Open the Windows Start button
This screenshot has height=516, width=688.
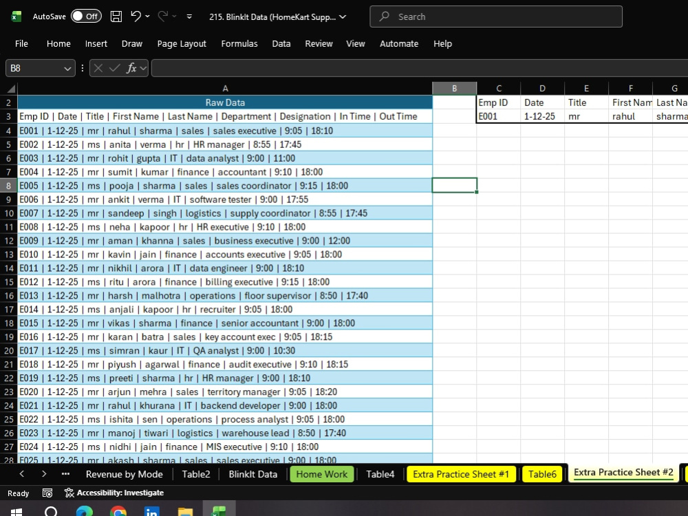click(17, 511)
